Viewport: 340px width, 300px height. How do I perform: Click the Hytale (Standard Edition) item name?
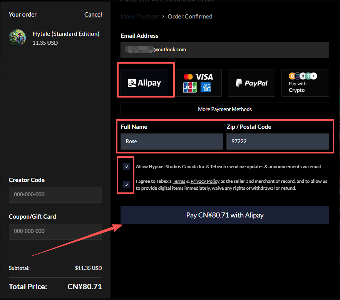(x=66, y=34)
